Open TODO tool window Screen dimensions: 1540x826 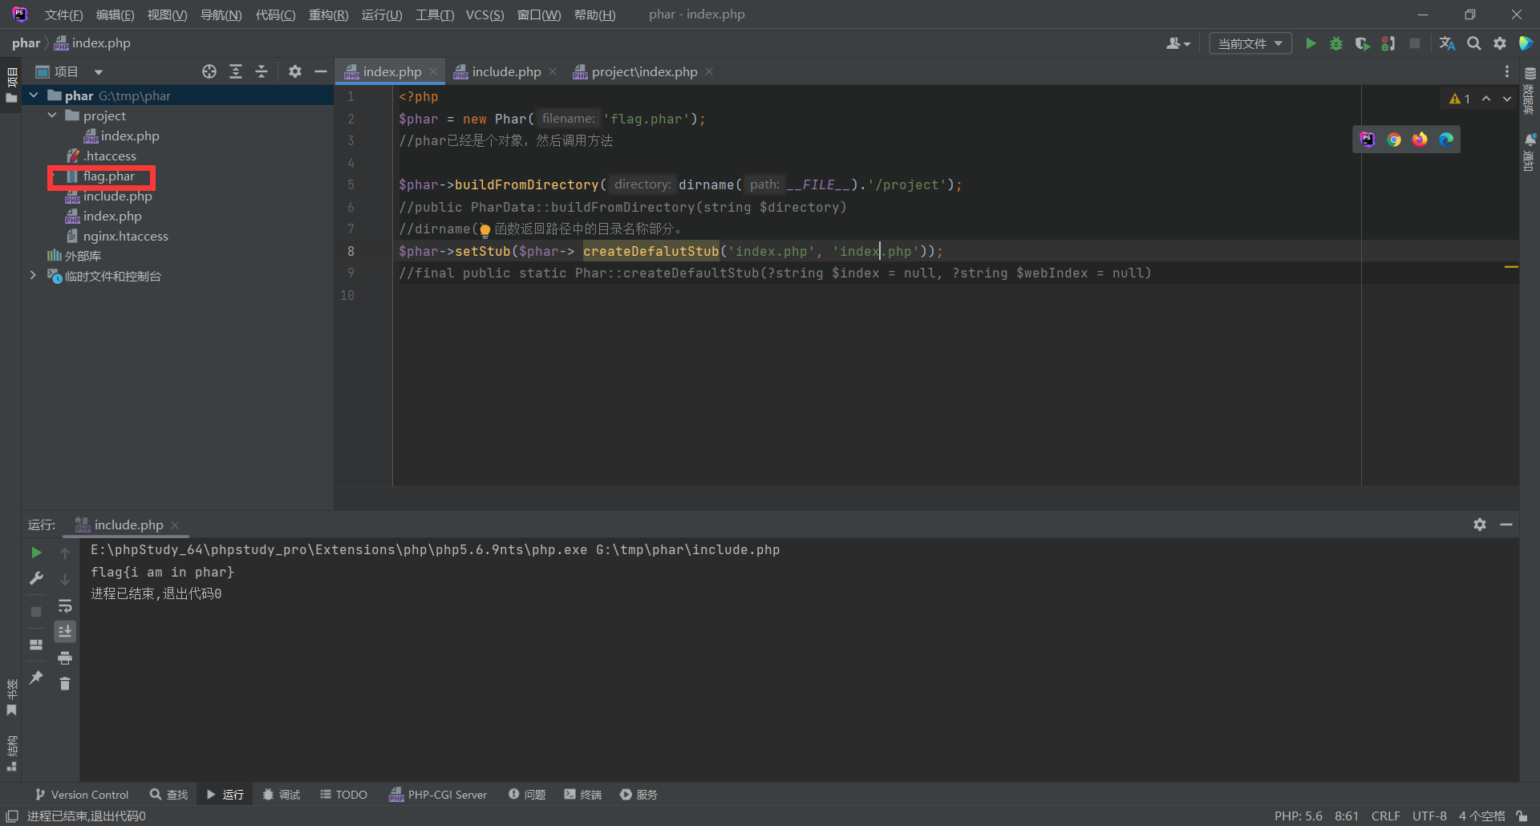tap(343, 795)
